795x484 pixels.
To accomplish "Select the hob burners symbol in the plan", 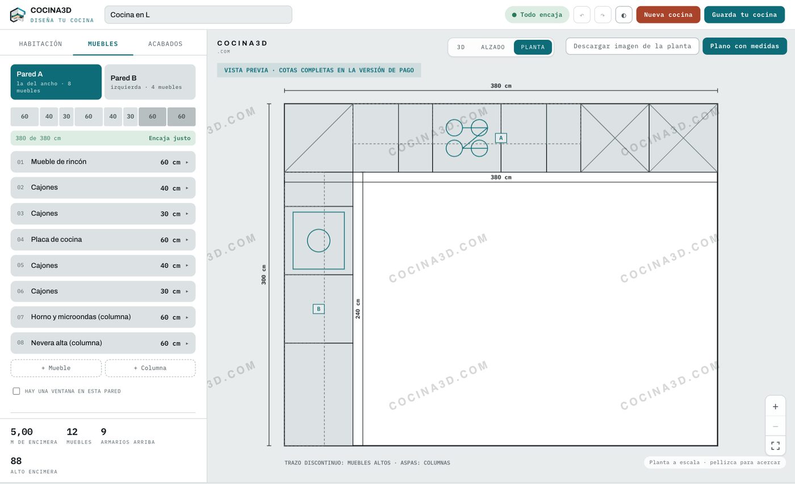I will click(467, 138).
